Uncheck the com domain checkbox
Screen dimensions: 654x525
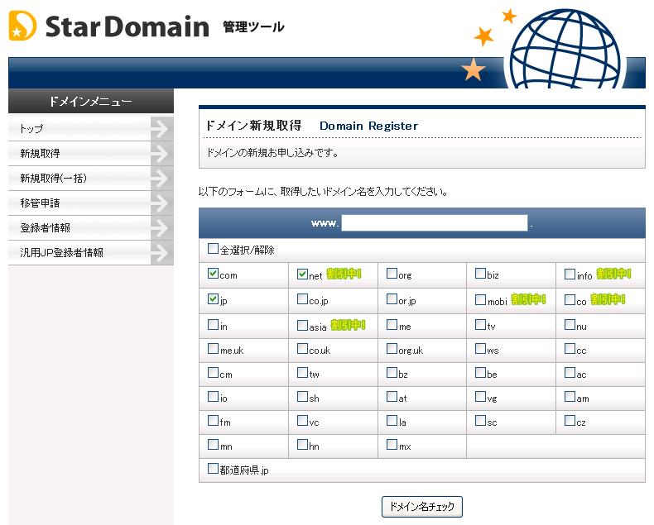point(213,274)
